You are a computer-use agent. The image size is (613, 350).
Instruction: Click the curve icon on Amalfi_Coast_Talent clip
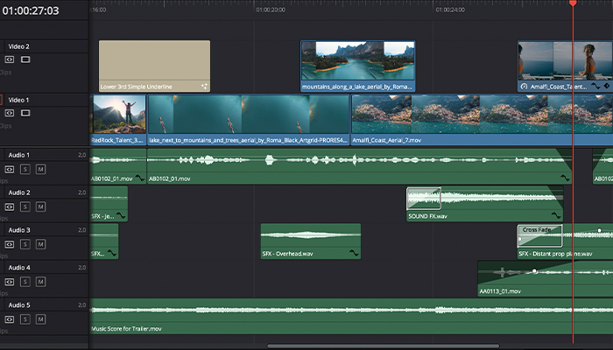[595, 87]
